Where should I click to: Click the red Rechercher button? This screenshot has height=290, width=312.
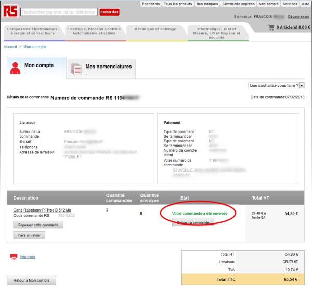(x=109, y=12)
